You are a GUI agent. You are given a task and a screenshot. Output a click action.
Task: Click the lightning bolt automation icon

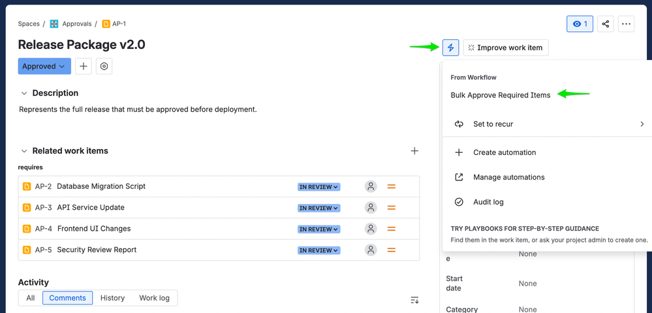tap(450, 48)
